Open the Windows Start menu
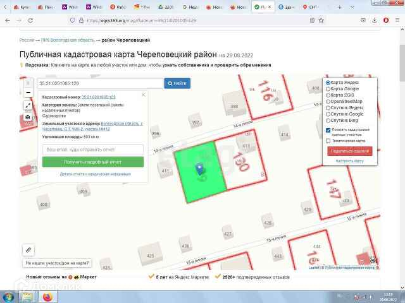Viewport: 405px width, 303px height. click(x=8, y=297)
